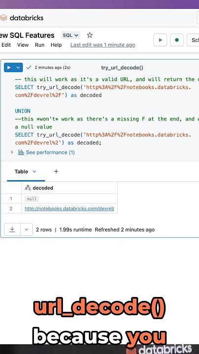
Task: Open the View menu
Action: 23,45
